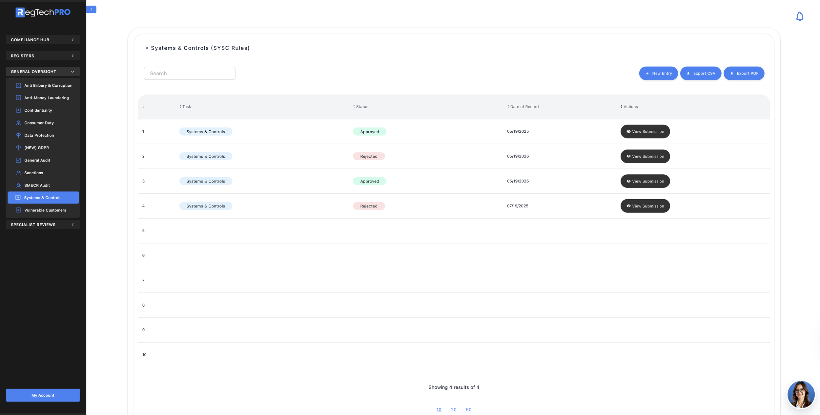
Task: Expand the Registers section
Action: 43,56
